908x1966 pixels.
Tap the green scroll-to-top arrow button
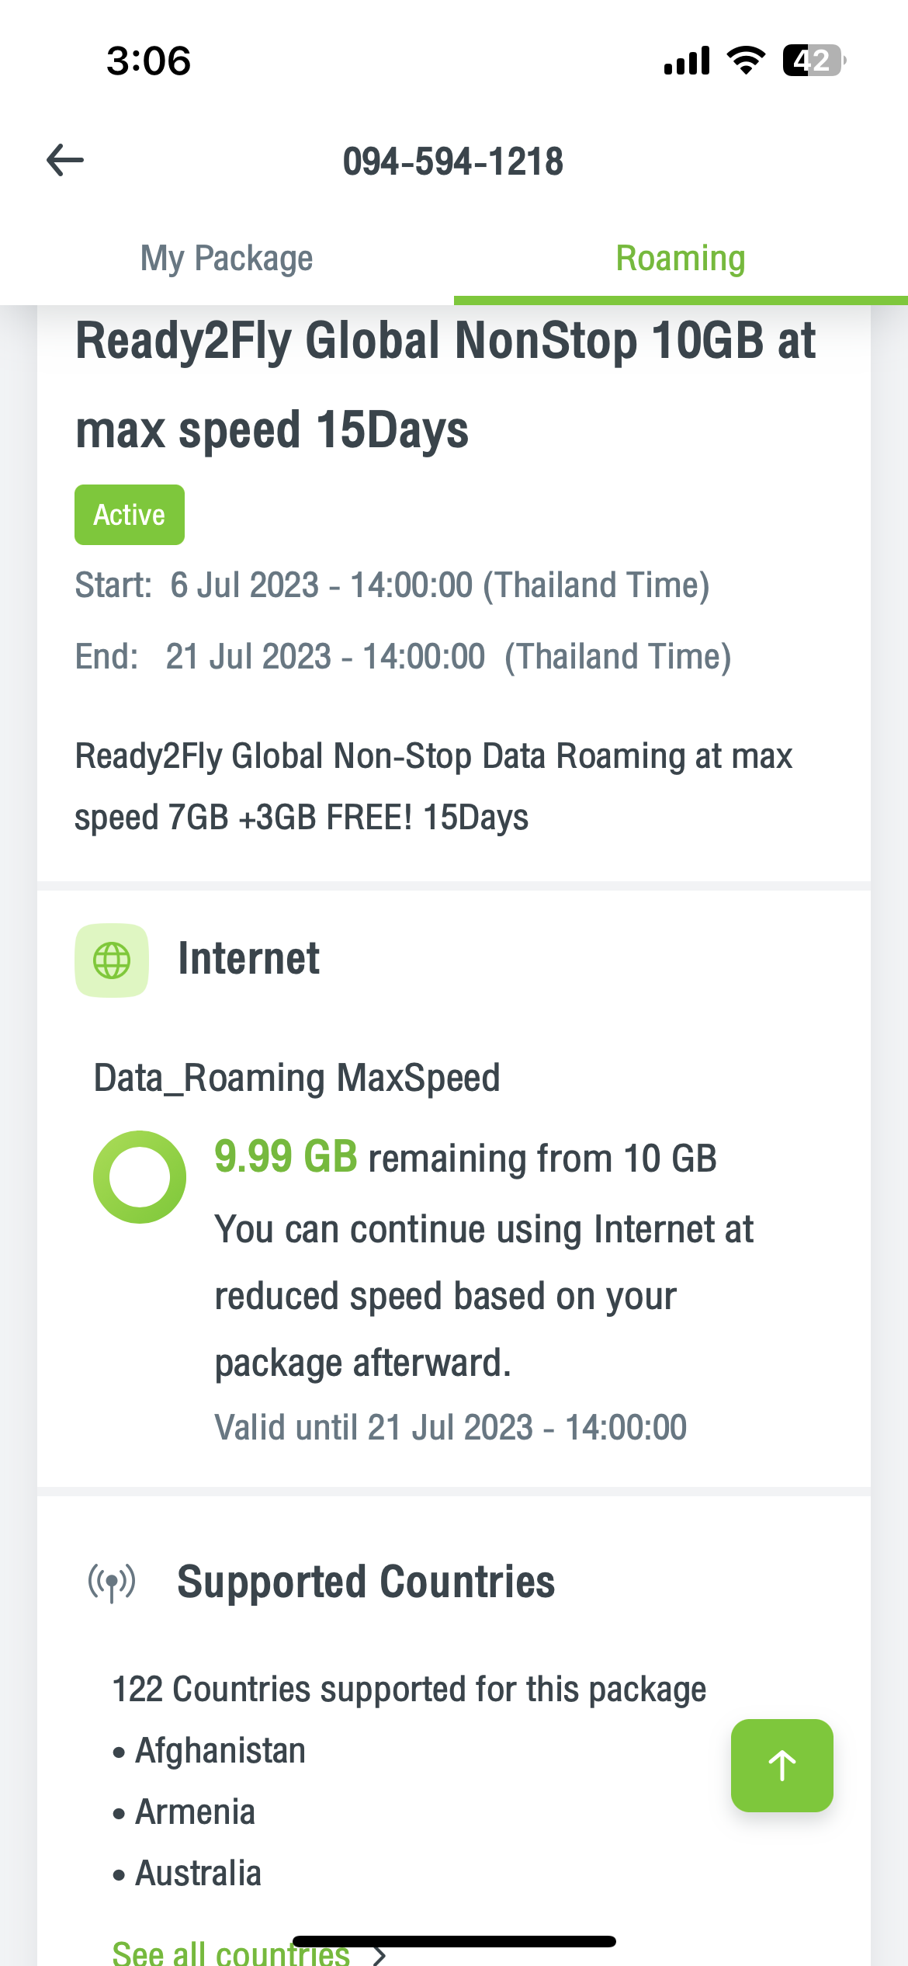(782, 1765)
